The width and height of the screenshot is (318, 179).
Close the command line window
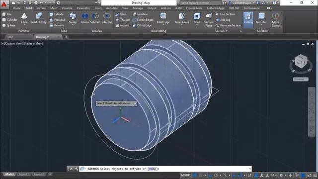pos(71,169)
